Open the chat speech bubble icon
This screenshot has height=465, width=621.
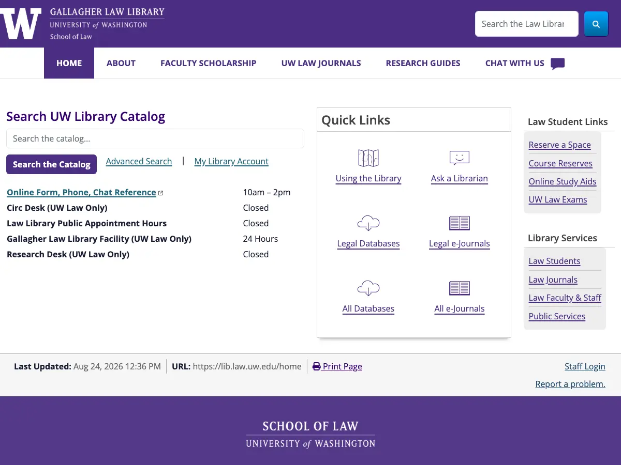[x=557, y=64]
